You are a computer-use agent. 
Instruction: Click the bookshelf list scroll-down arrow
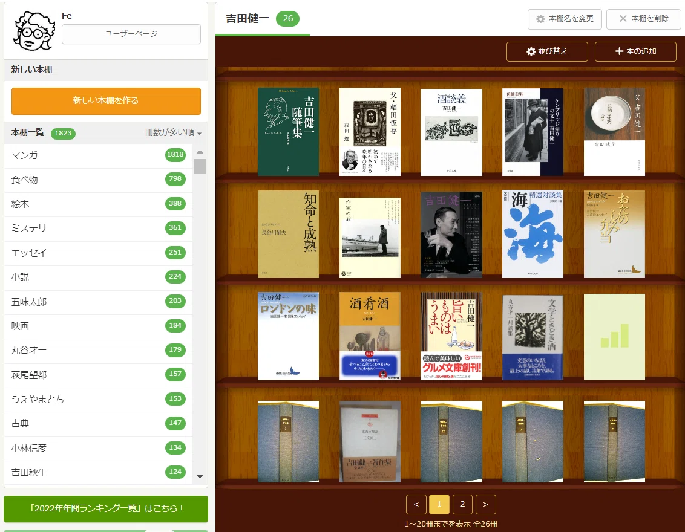[200, 476]
